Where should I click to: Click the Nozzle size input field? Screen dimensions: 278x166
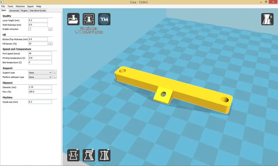tap(40, 102)
